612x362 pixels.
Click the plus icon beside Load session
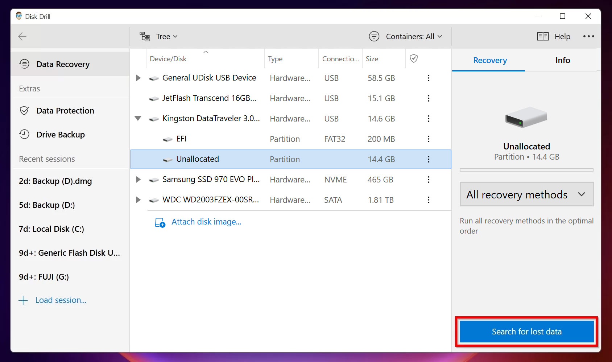[23, 300]
